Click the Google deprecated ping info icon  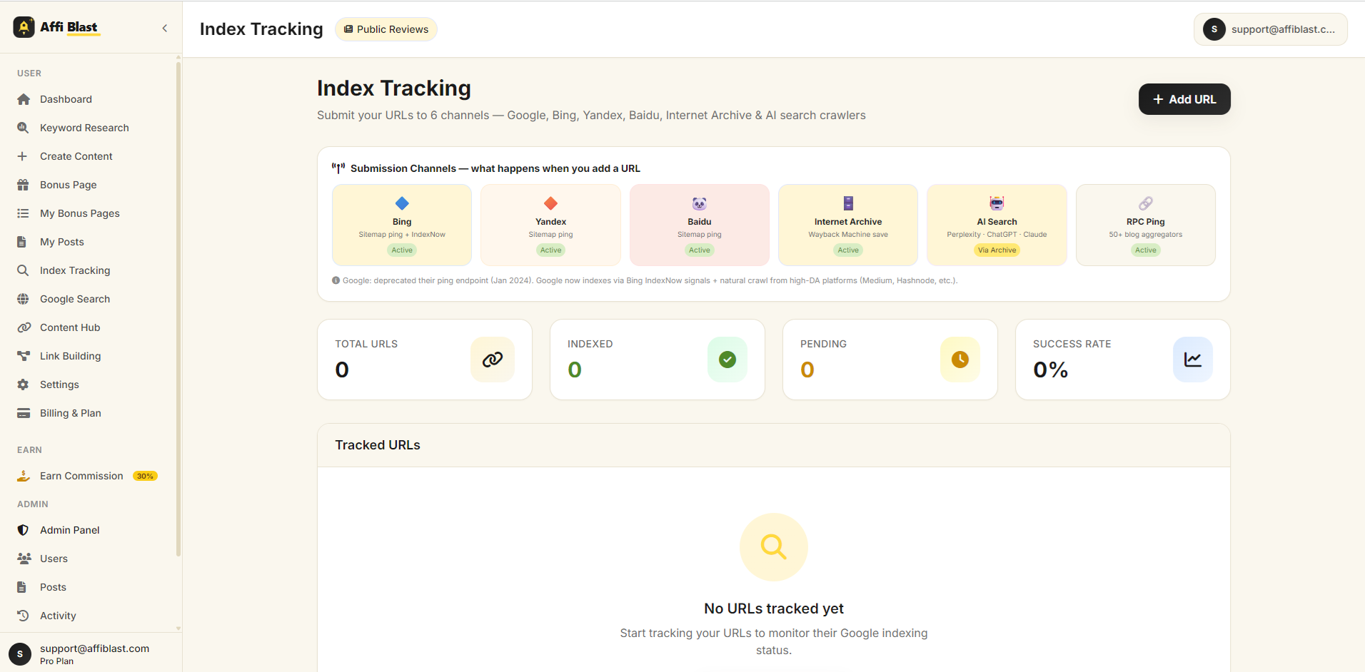pyautogui.click(x=336, y=280)
